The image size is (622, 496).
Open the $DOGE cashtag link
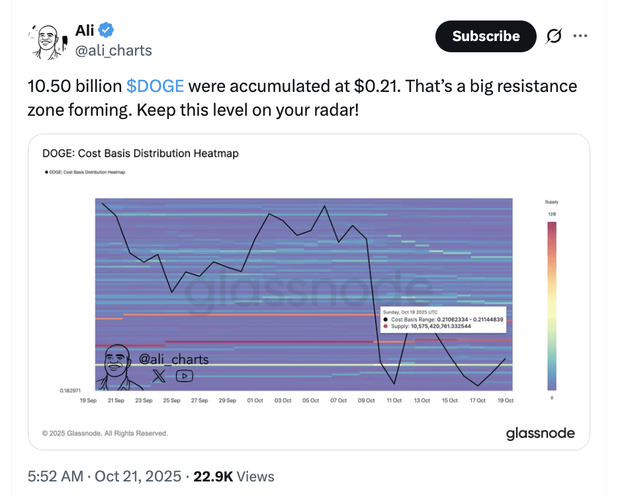coord(155,86)
